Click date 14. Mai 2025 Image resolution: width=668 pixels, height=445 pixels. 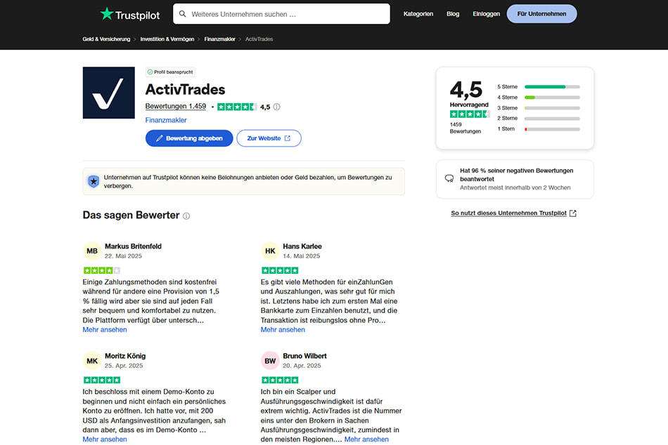(x=301, y=256)
